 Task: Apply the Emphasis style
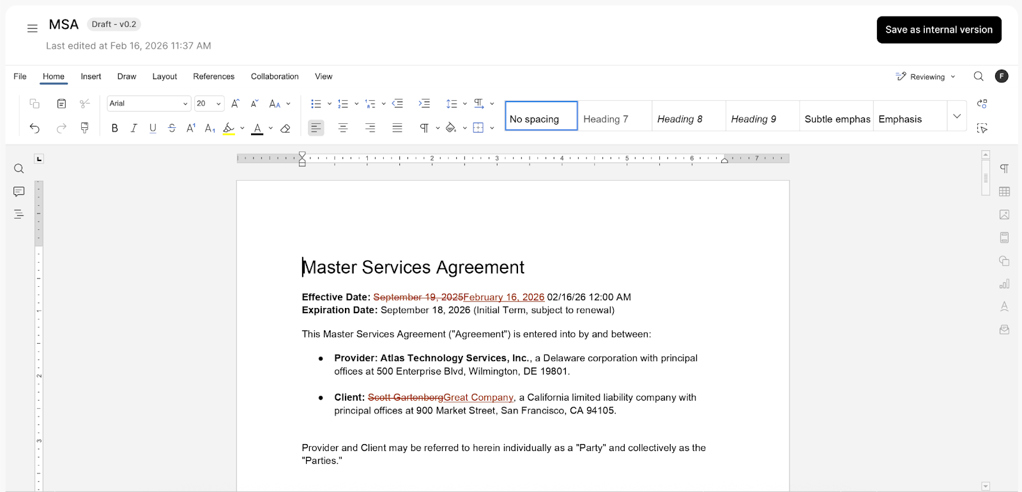910,116
